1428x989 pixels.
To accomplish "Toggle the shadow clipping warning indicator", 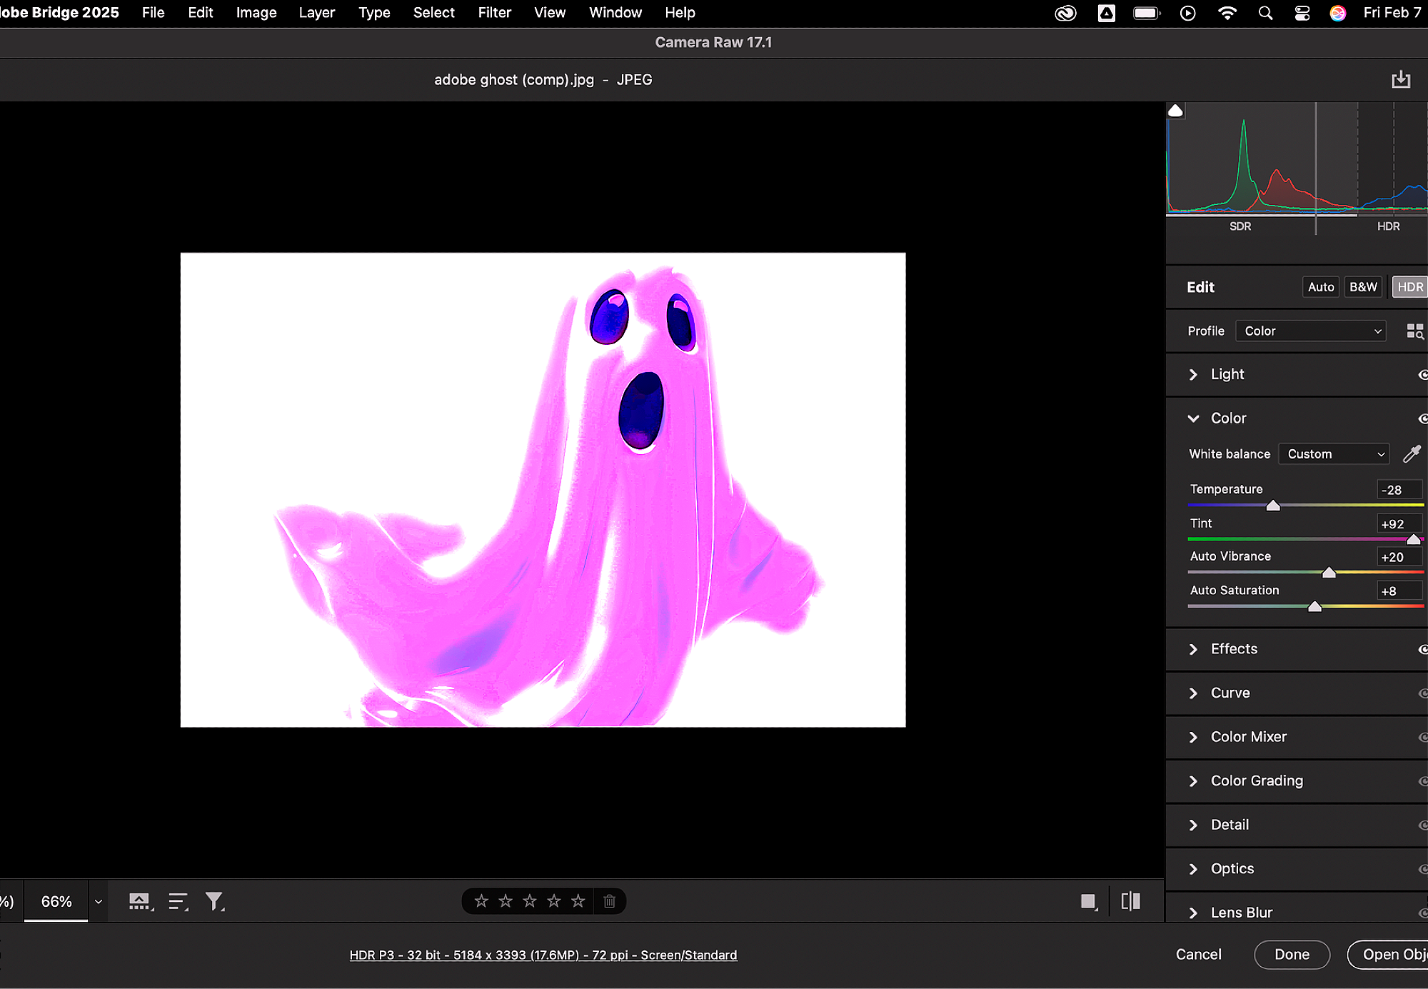I will click(1175, 111).
